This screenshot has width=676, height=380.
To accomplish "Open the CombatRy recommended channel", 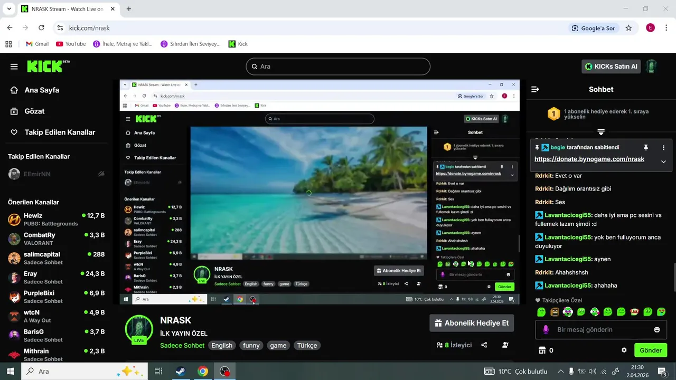I will [57, 239].
